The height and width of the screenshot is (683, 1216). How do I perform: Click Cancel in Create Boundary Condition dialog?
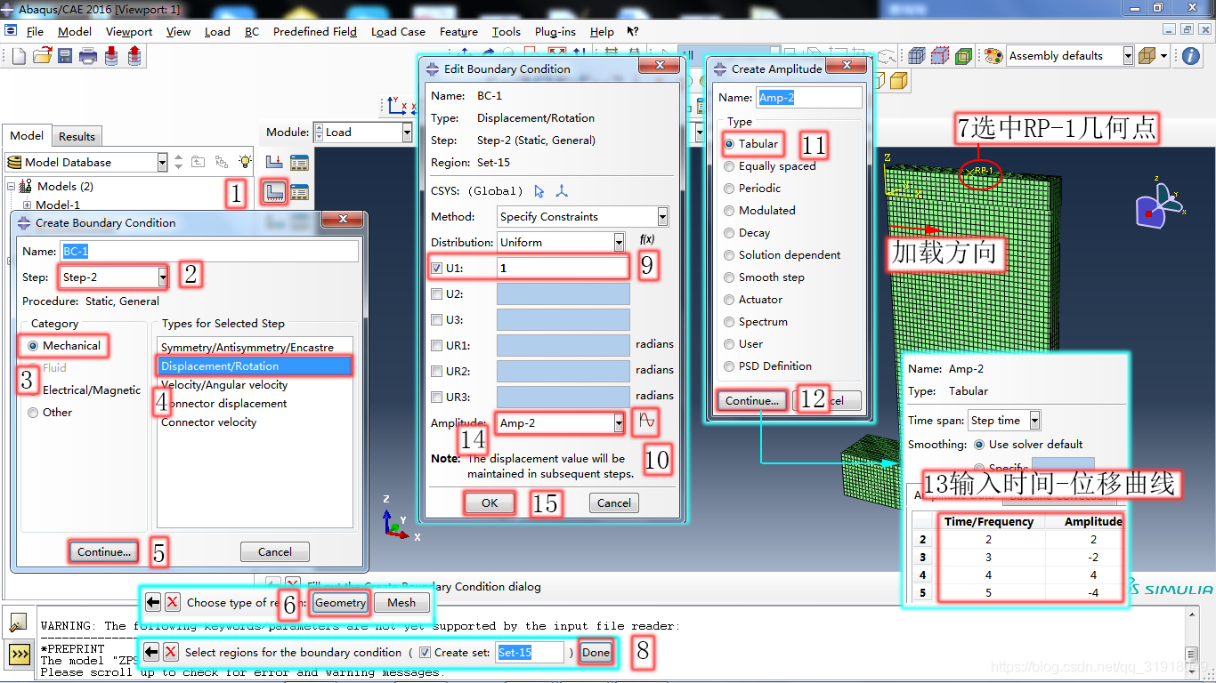tap(275, 552)
